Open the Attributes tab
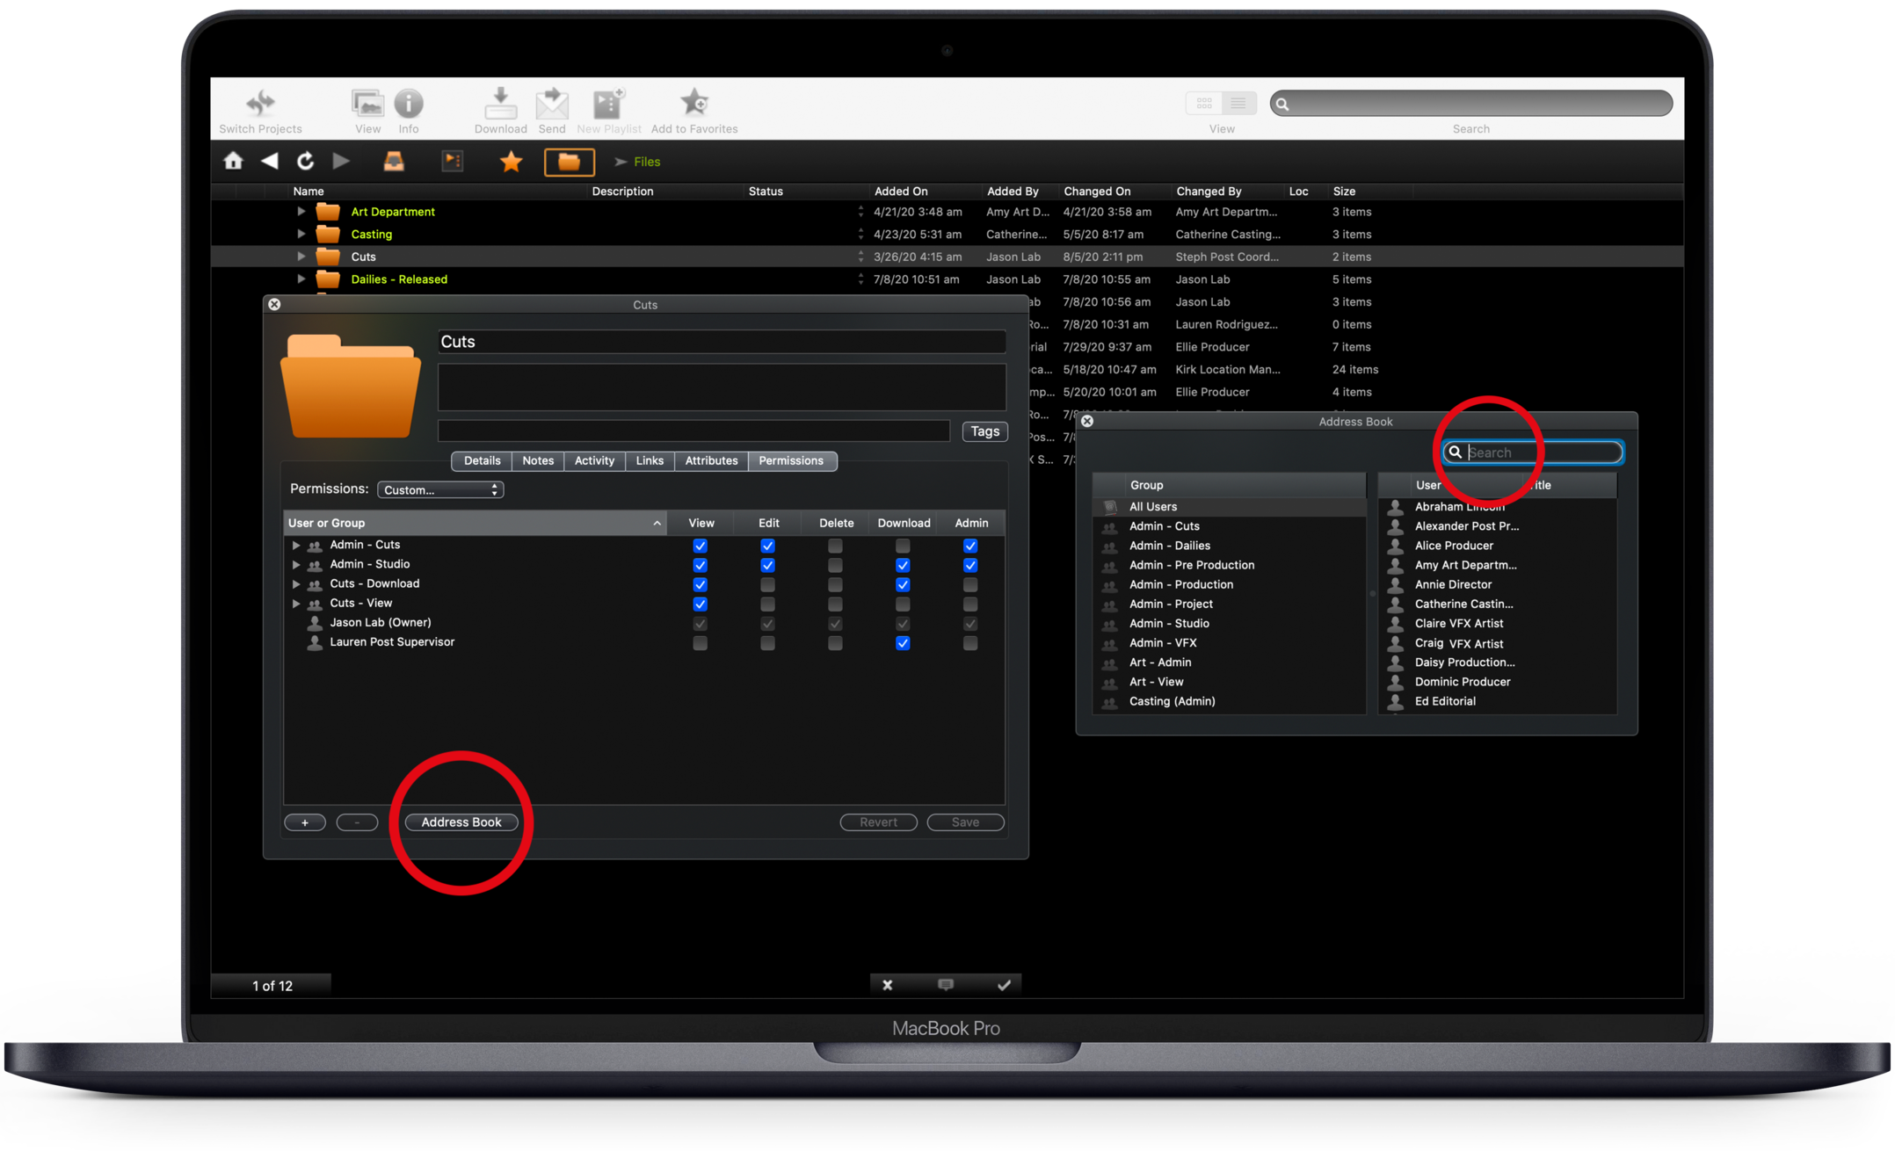This screenshot has width=1895, height=1151. point(711,460)
